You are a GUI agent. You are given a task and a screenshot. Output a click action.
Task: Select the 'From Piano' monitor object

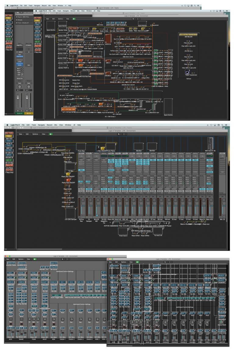[111, 147]
